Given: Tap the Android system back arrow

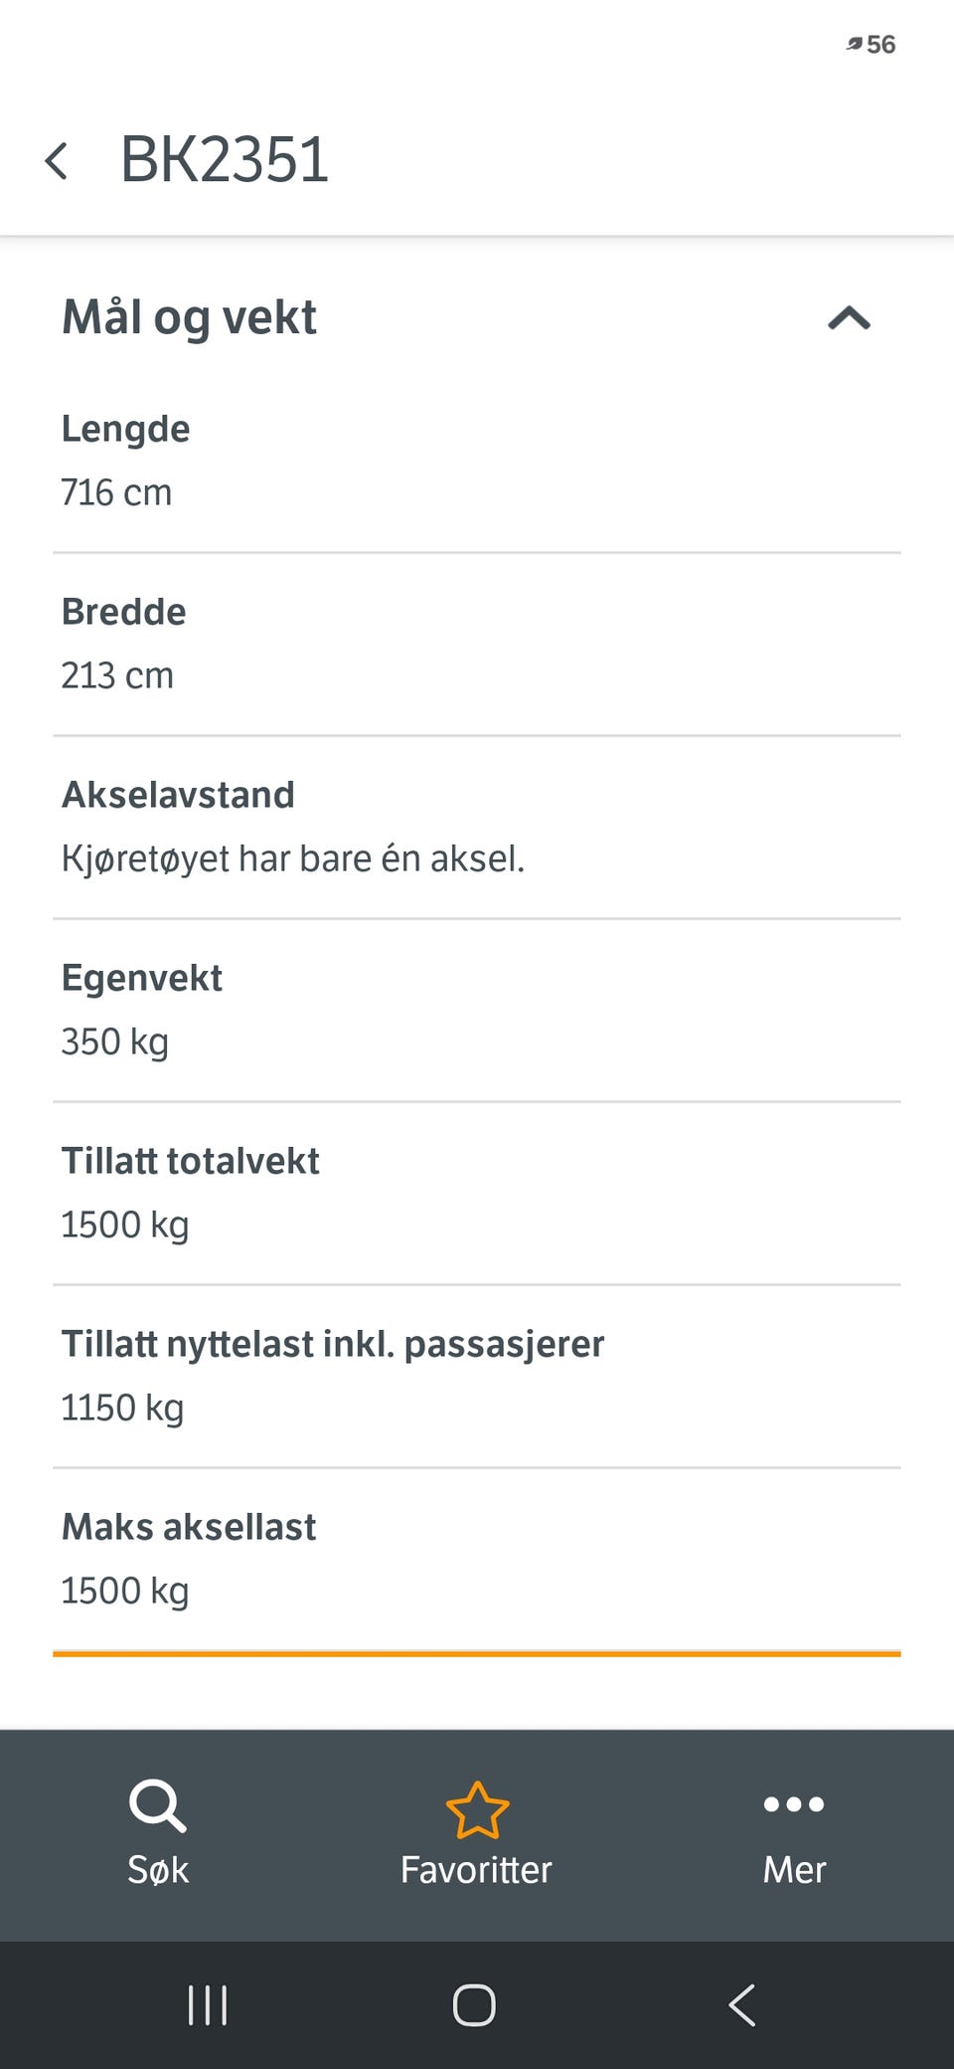Looking at the screenshot, I should pyautogui.click(x=742, y=2004).
